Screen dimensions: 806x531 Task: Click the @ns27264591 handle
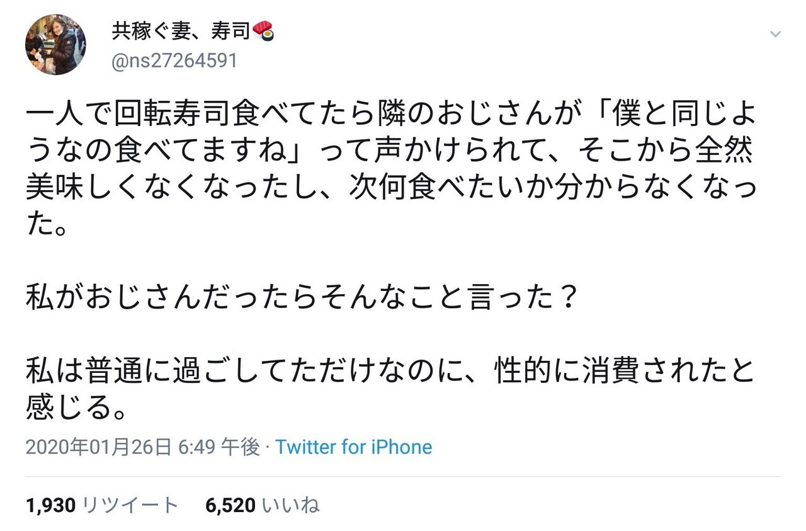174,62
